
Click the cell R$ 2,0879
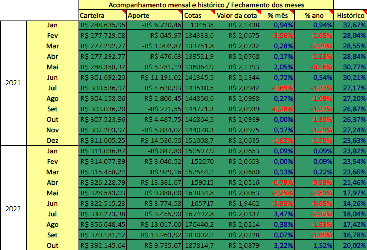[238, 245]
